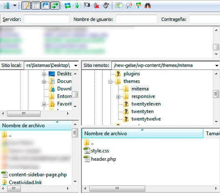The width and height of the screenshot is (220, 193).
Task: Focus the Nombre de usuario field
Action: (x=137, y=19)
